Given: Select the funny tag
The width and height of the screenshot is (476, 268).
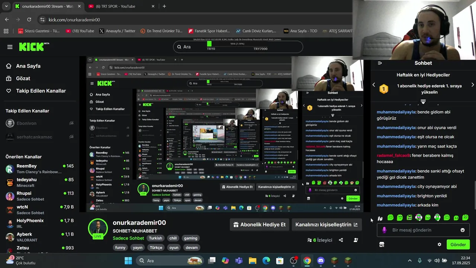Looking at the screenshot, I should [120, 248].
